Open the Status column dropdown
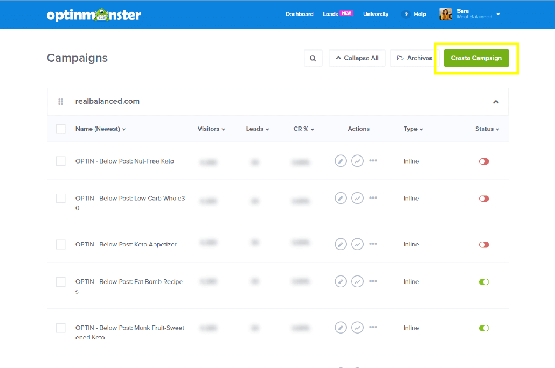Screen dimensions: 555x368 (488, 129)
